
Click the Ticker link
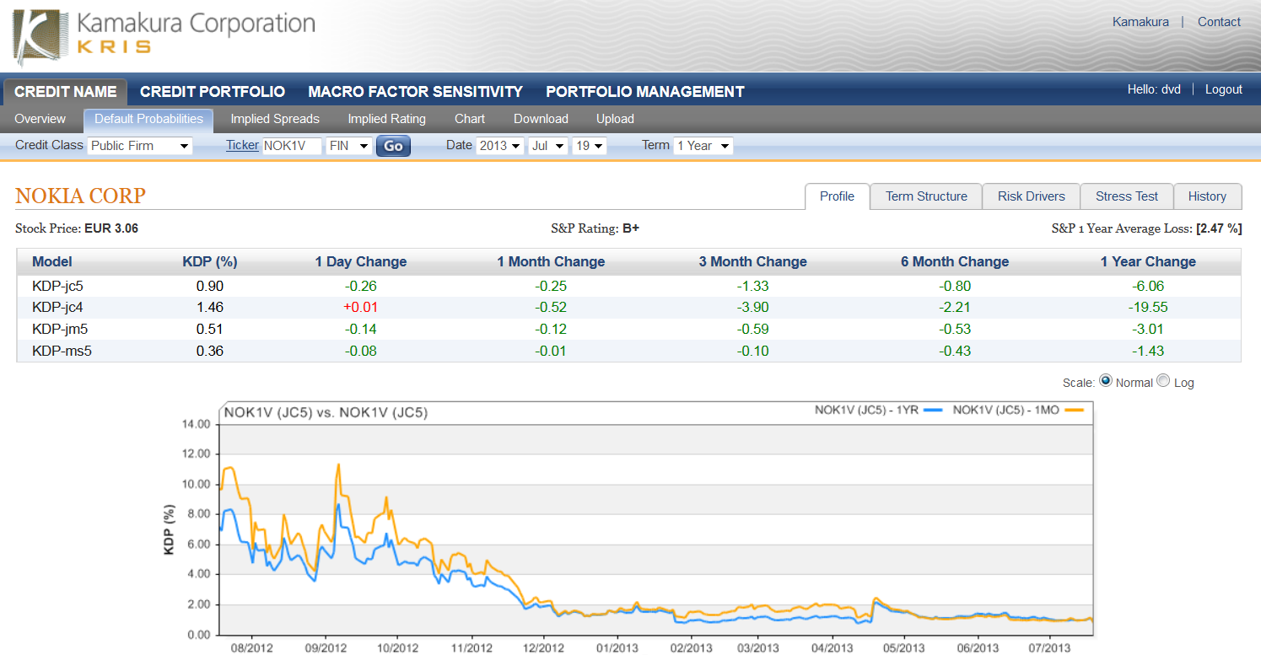[242, 145]
